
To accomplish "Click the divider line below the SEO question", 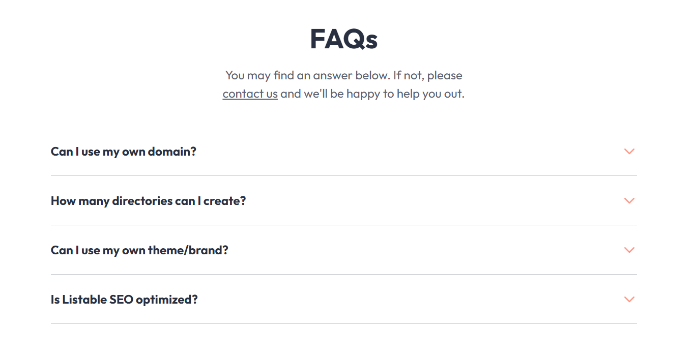I will tap(343, 324).
